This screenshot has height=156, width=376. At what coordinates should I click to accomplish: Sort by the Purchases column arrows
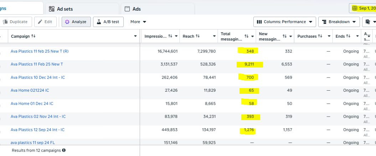click(x=320, y=36)
